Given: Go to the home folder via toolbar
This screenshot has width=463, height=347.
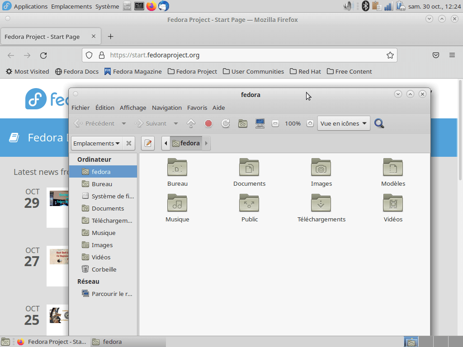Looking at the screenshot, I should (x=243, y=123).
